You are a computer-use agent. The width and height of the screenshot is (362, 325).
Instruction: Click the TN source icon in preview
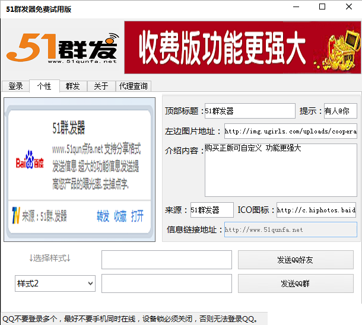tap(16, 215)
